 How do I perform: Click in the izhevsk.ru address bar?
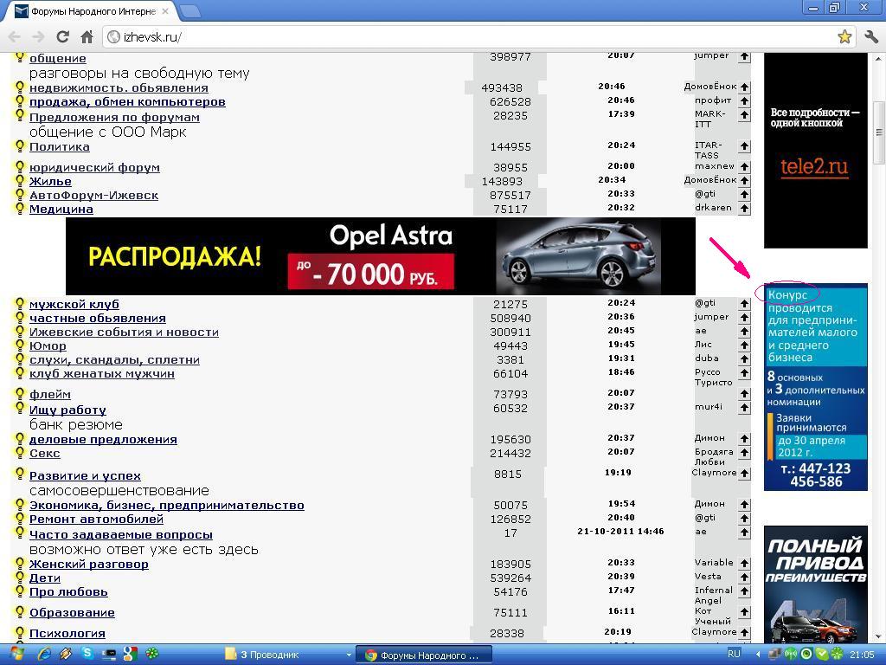point(469,37)
